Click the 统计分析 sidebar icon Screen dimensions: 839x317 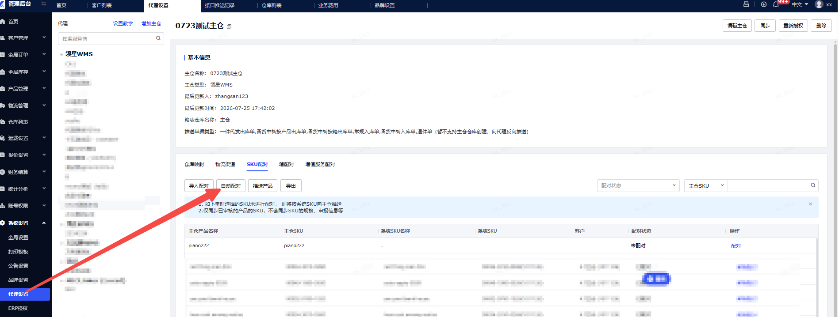[x=3, y=189]
